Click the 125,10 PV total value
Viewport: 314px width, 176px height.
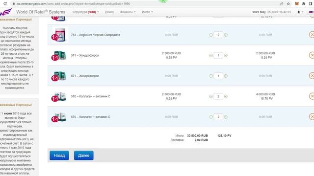click(224, 136)
